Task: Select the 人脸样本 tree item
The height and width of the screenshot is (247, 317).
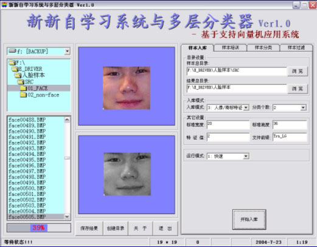Action: point(30,75)
